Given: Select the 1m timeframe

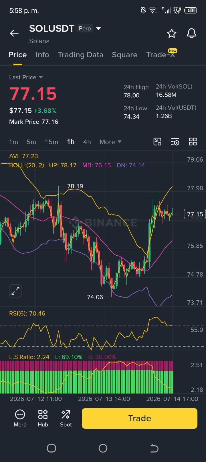Looking at the screenshot, I should tap(13, 142).
